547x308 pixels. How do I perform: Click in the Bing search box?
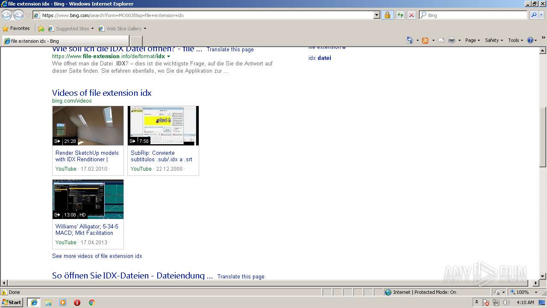coord(476,15)
